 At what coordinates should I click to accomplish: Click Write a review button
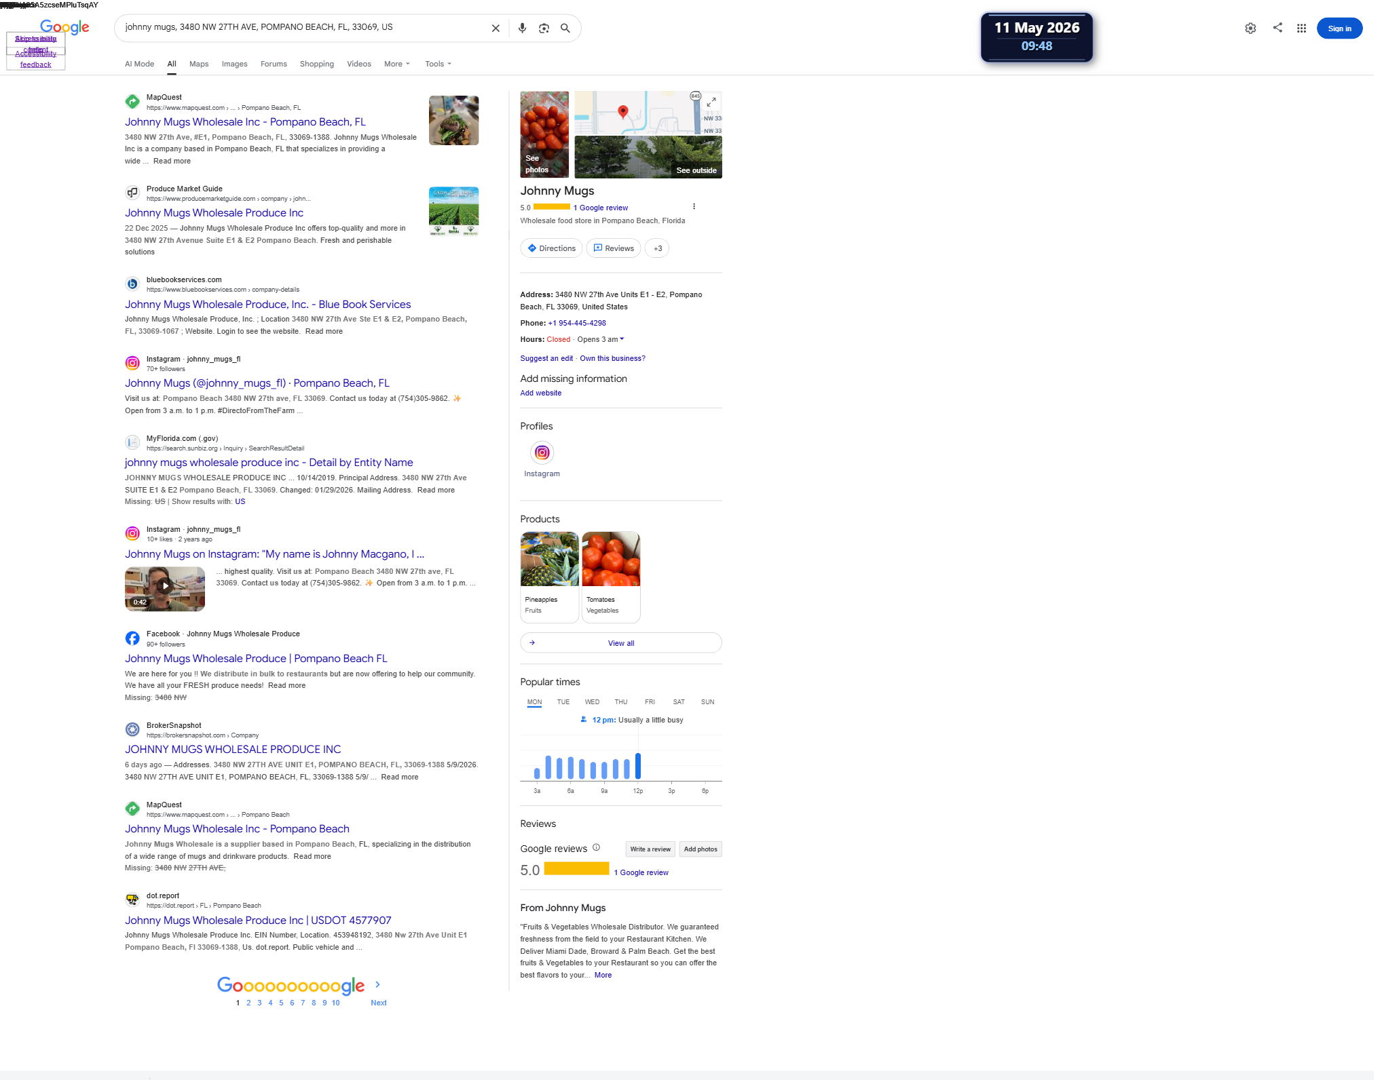pos(650,849)
